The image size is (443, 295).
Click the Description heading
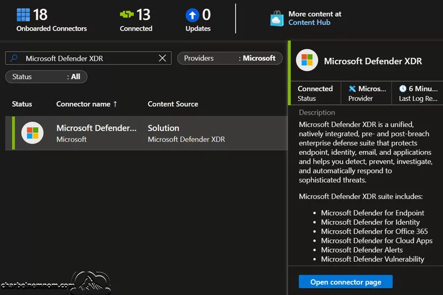[x=317, y=113]
